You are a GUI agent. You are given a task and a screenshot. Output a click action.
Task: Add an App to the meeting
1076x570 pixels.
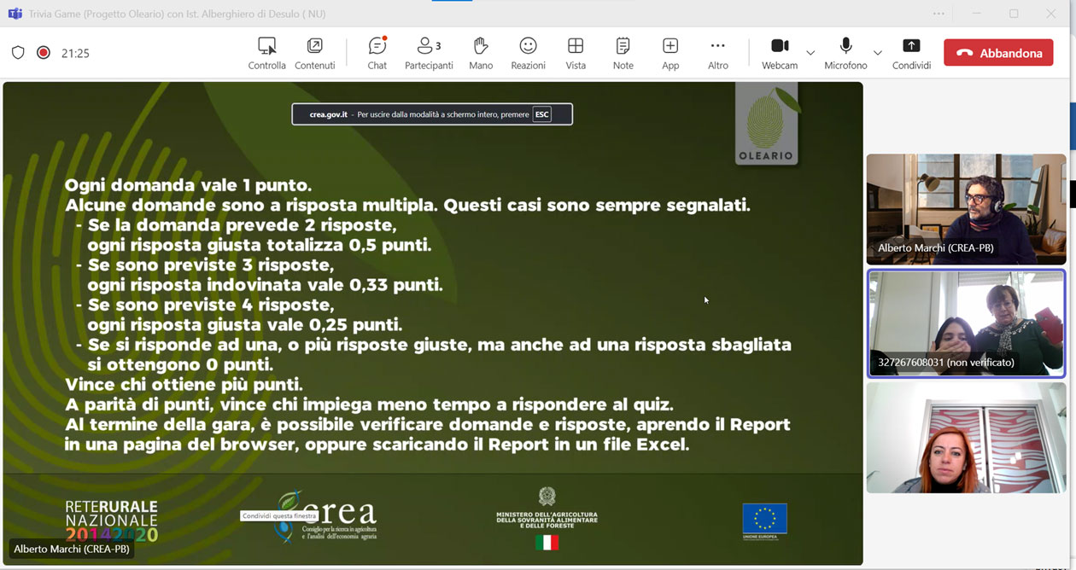(670, 53)
